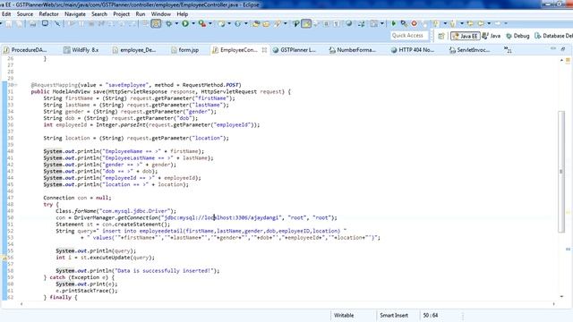Click the Smart Insert status entry
This screenshot has width=573, height=322.
pos(394,315)
